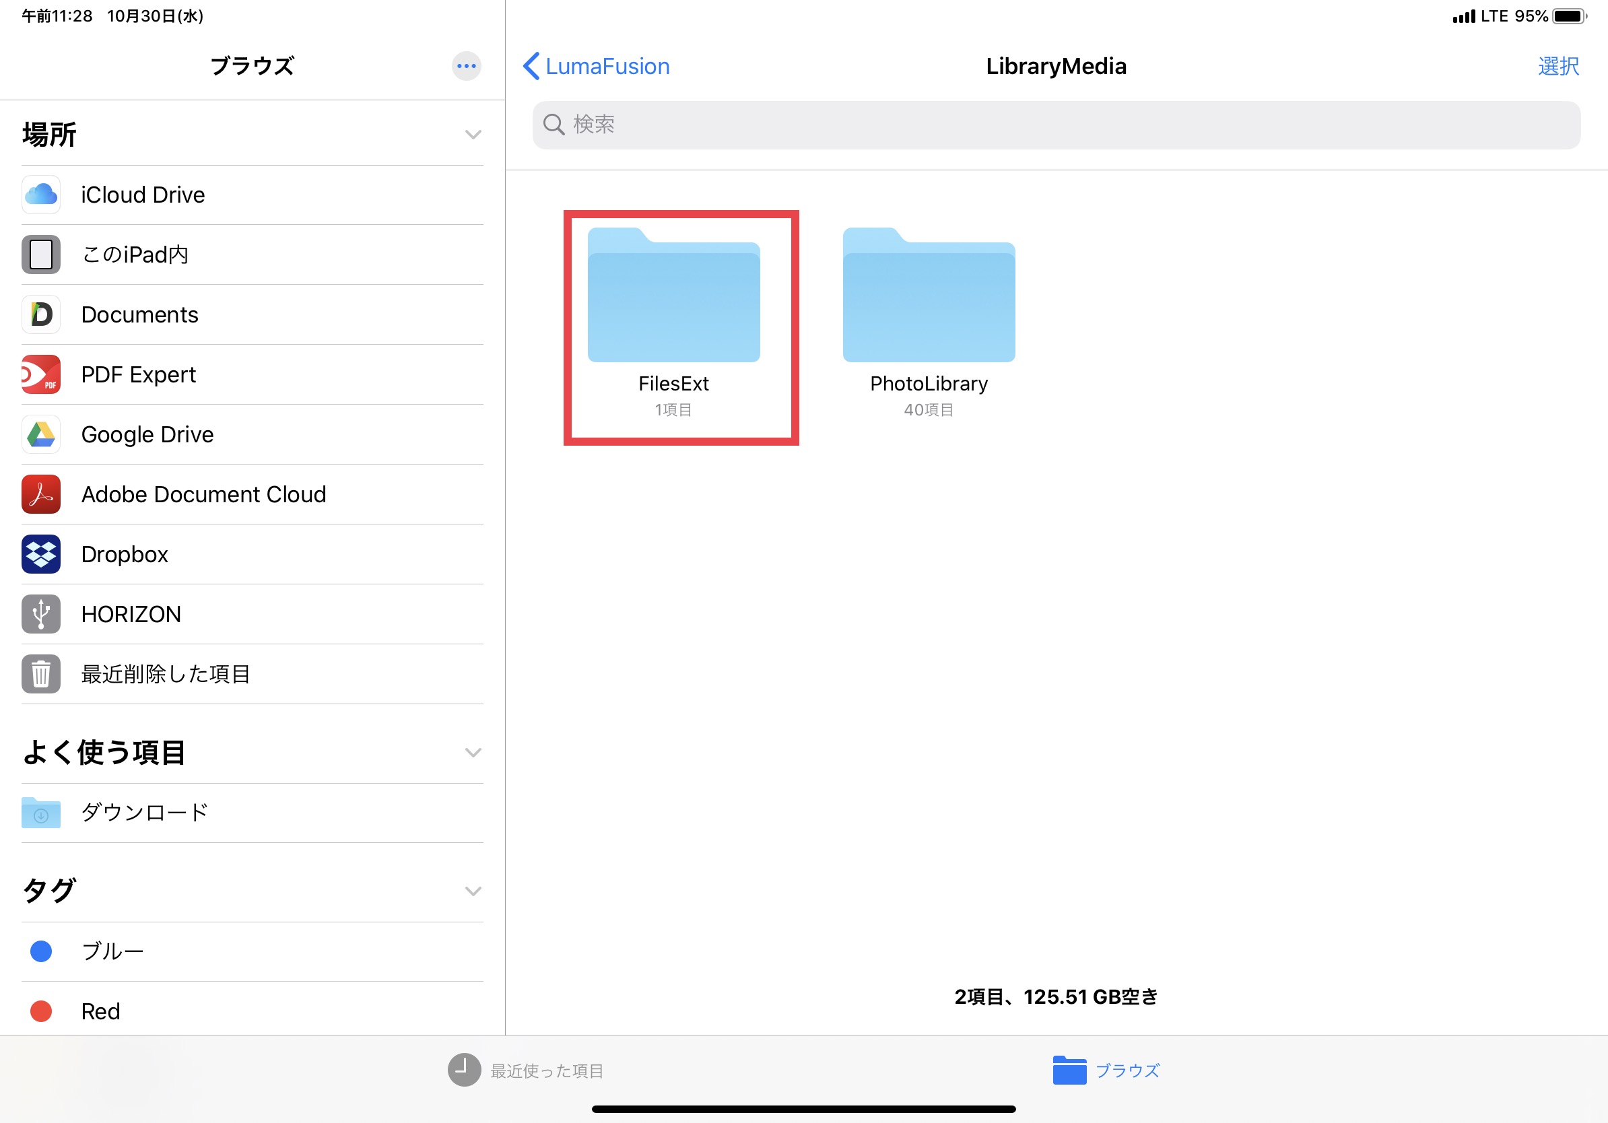Screen dimensions: 1608x1123
Task: Collapse the 場所 locations section
Action: [473, 135]
